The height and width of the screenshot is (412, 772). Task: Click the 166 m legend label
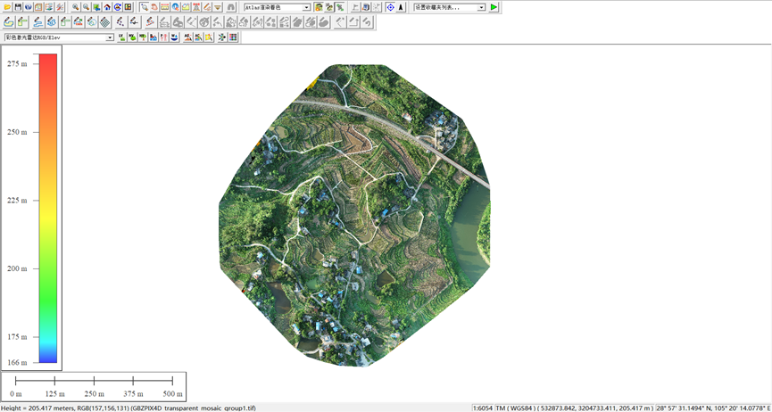coord(16,362)
